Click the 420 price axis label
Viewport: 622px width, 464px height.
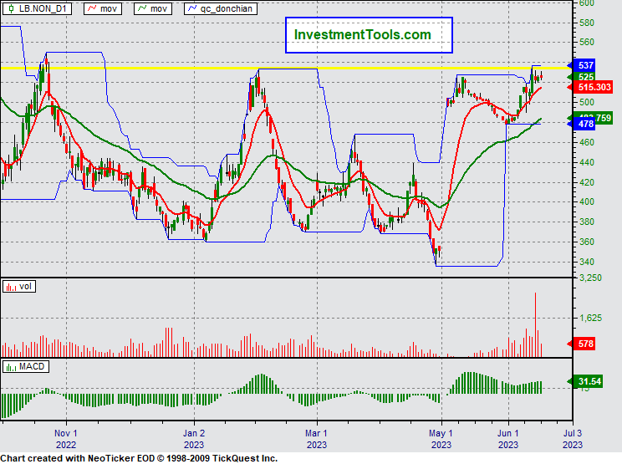pyautogui.click(x=586, y=182)
